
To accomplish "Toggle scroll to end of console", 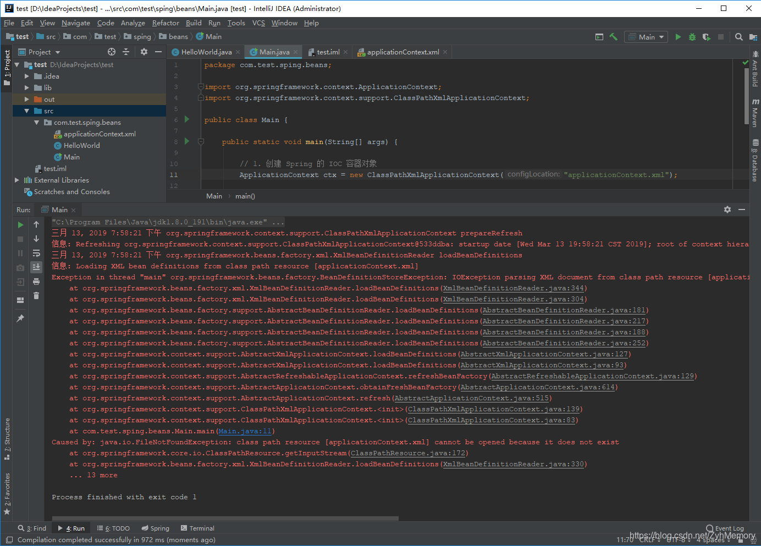I will pyautogui.click(x=36, y=267).
